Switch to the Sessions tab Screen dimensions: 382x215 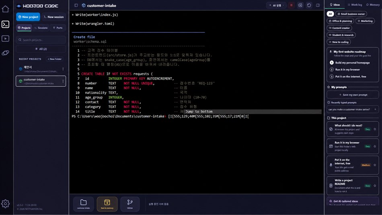(x=41, y=28)
